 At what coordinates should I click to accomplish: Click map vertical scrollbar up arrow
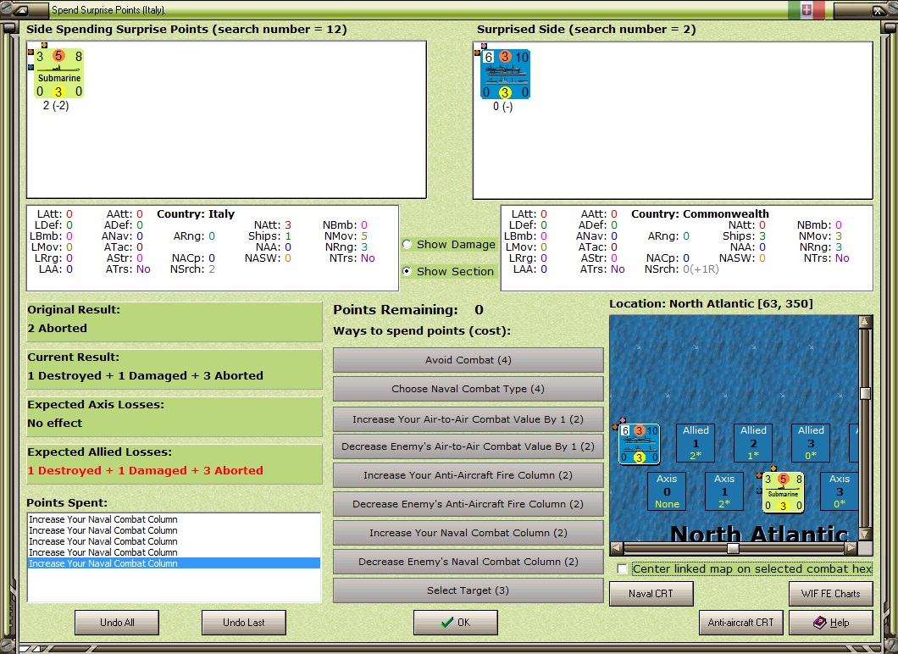click(x=865, y=321)
